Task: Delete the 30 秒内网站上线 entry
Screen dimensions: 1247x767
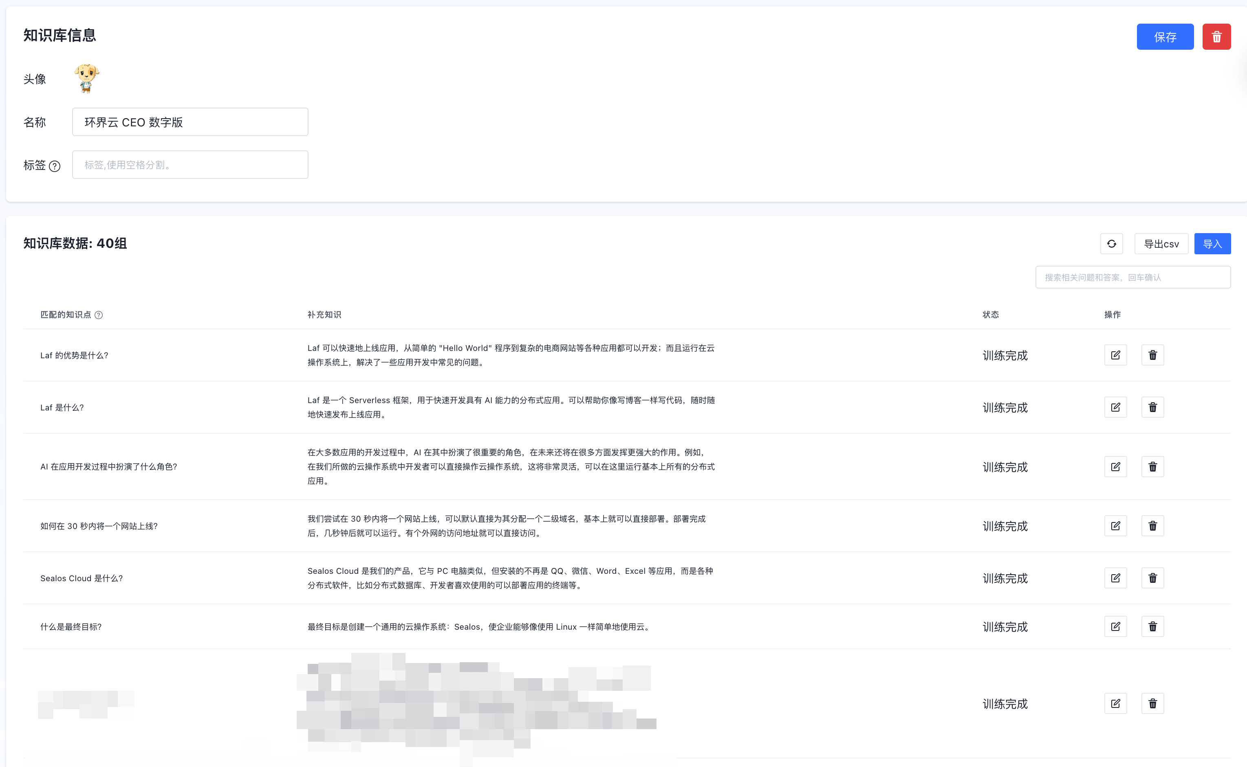Action: pos(1152,526)
